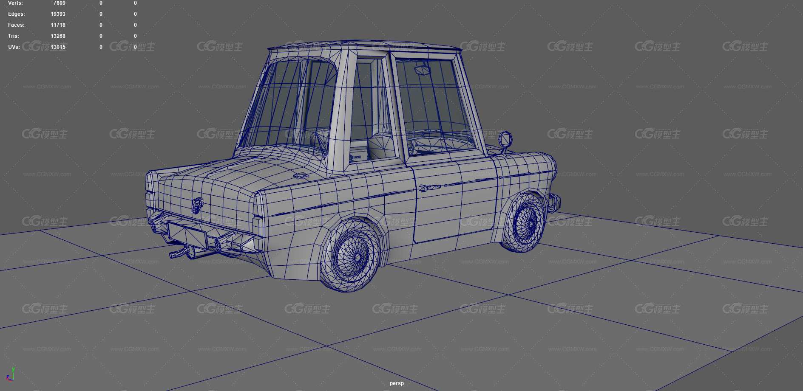Select the side mirror on the fender
The width and height of the screenshot is (803, 391).
point(505,143)
